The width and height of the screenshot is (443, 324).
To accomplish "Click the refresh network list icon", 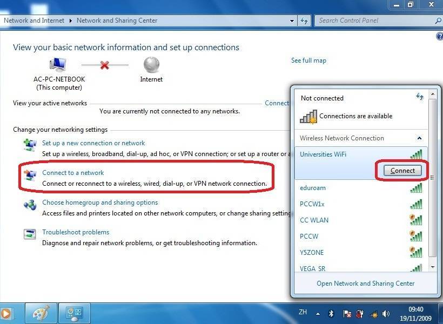I will (x=420, y=97).
